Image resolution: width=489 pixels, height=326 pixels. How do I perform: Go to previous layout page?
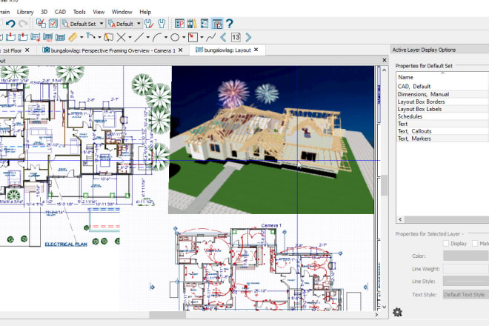(223, 38)
